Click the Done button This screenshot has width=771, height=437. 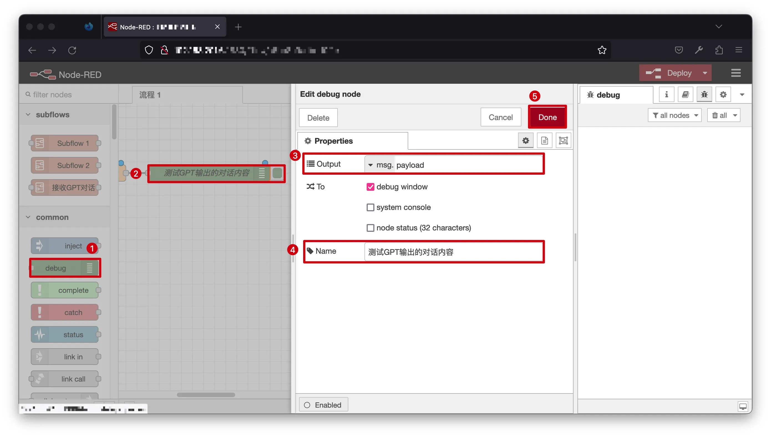pyautogui.click(x=547, y=117)
